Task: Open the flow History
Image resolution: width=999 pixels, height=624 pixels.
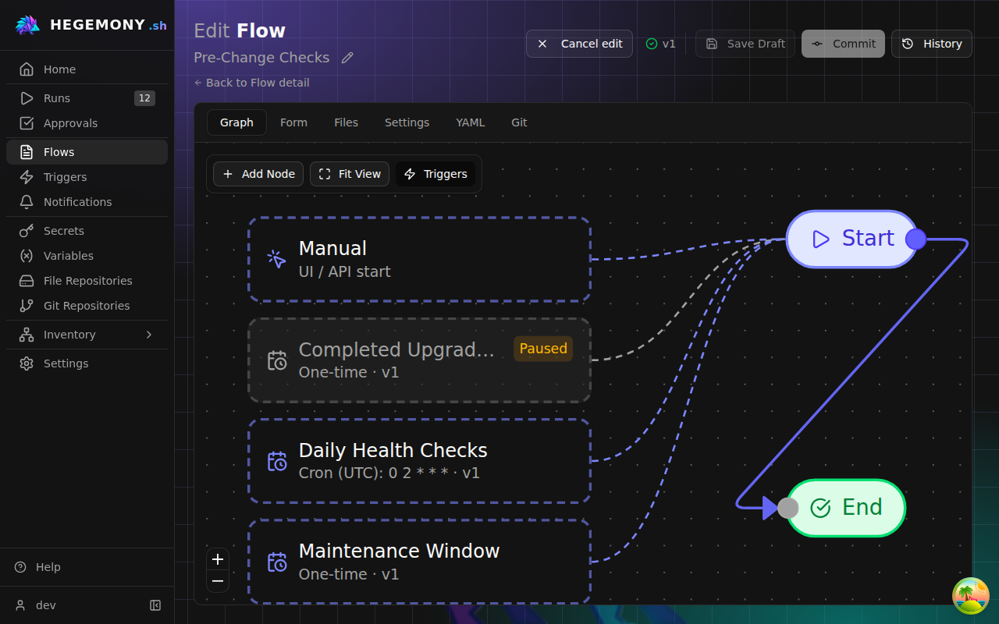Action: pyautogui.click(x=932, y=44)
